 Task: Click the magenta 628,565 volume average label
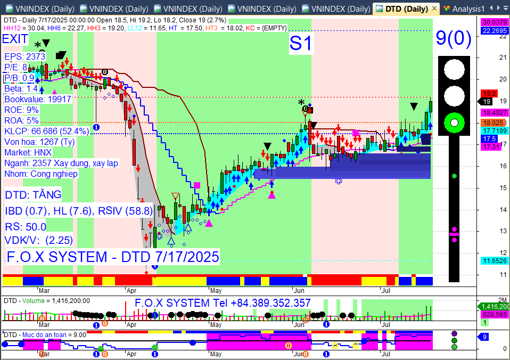coord(495,314)
